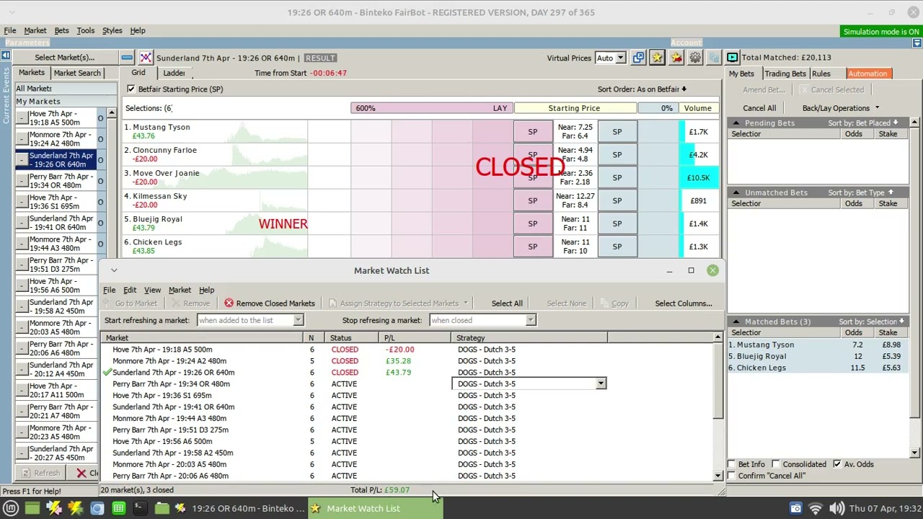
Task: Open the gear settings icon in the toolbar
Action: pos(695,58)
